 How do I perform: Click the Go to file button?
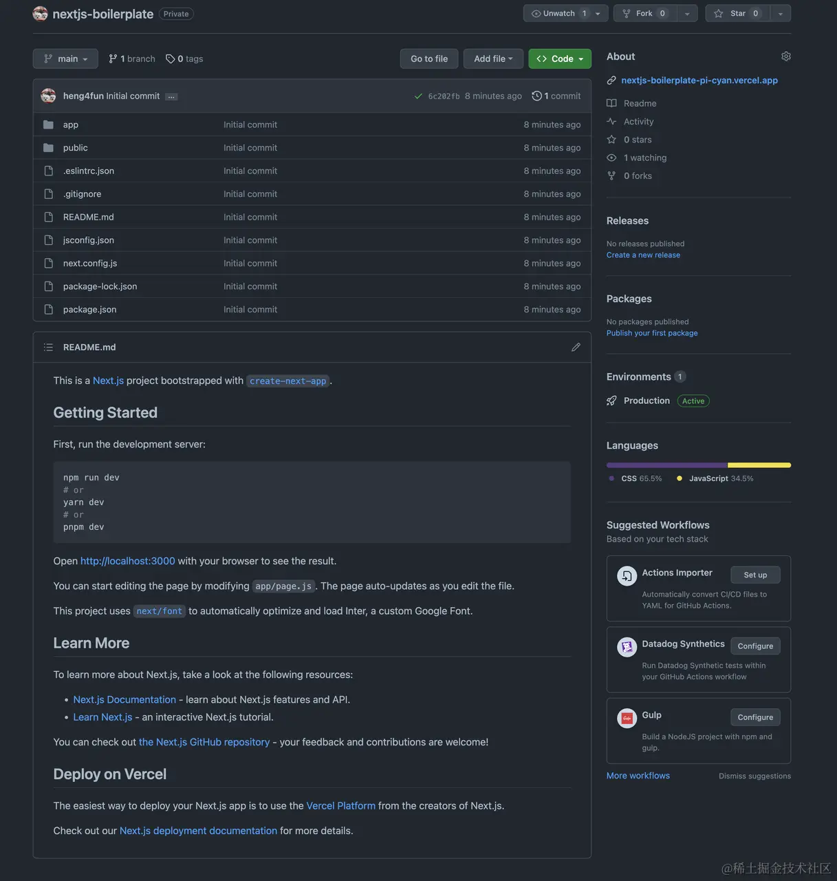coord(429,59)
